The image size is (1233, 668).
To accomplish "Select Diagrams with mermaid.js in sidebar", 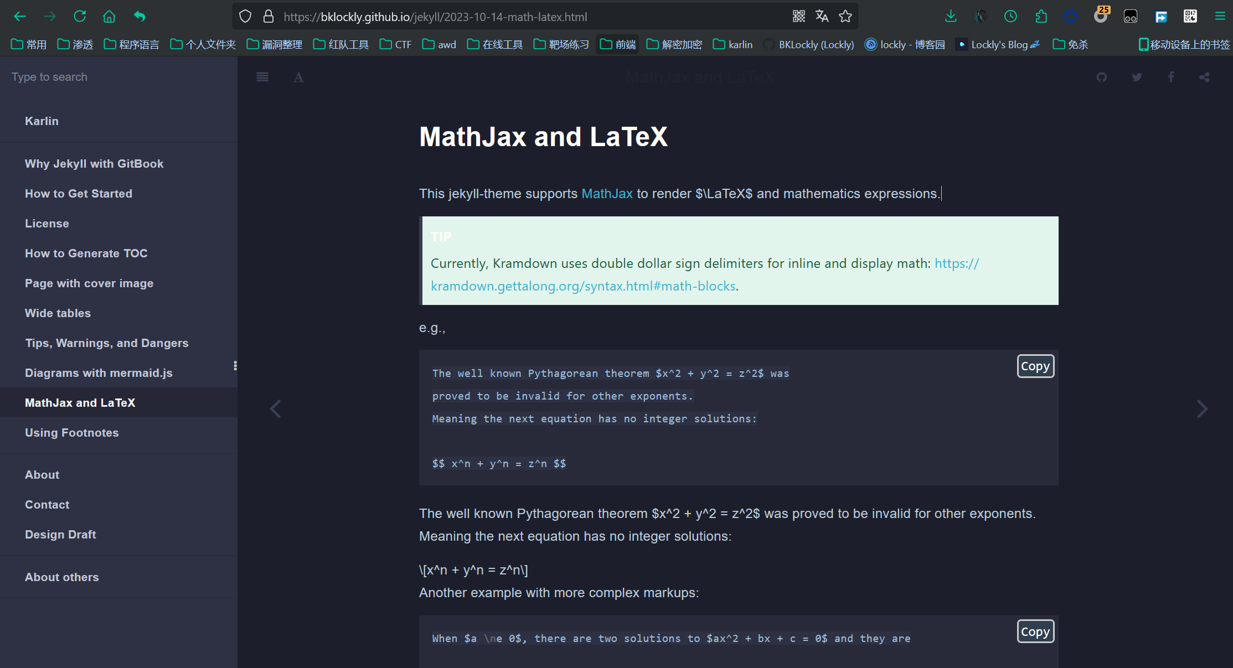I will [x=99, y=373].
